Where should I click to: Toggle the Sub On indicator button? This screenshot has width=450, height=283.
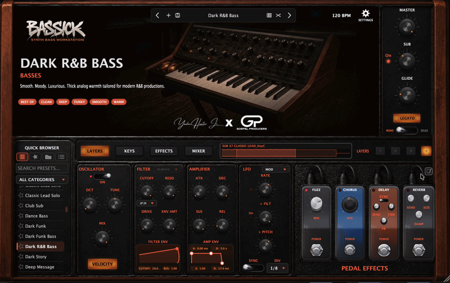click(x=388, y=61)
